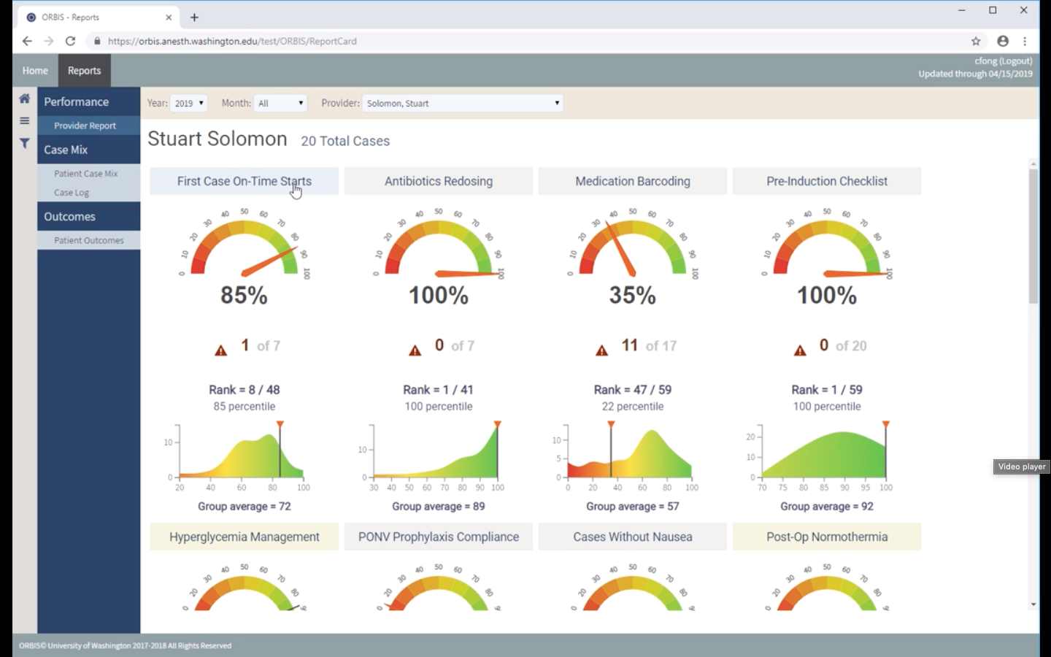
Task: Click Post-Op Normothermia metric header
Action: (x=827, y=537)
